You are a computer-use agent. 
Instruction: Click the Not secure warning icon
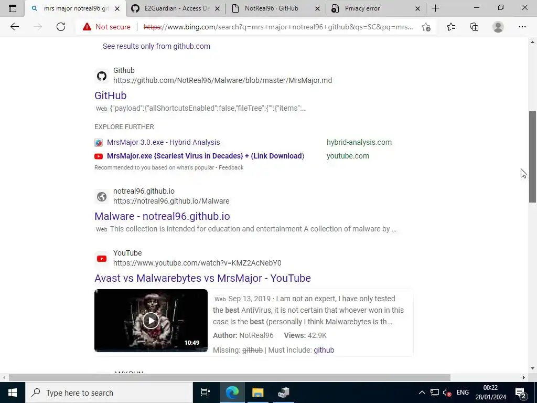click(87, 27)
